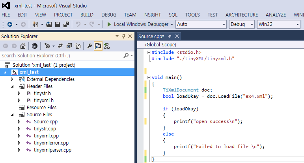Close the Source.cpp tab
The width and height of the screenshot is (304, 163).
177,36
